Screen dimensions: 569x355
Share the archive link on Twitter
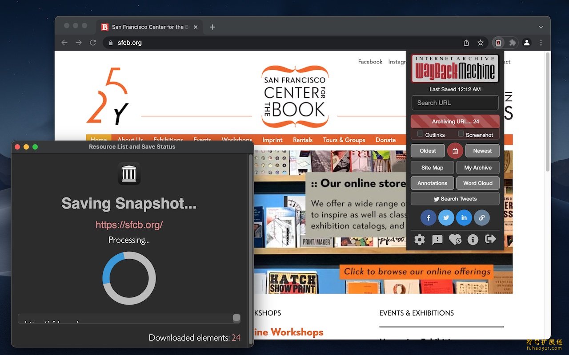pyautogui.click(x=446, y=217)
